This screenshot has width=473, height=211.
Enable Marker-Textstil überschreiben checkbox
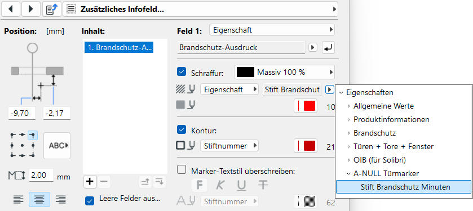(x=182, y=170)
